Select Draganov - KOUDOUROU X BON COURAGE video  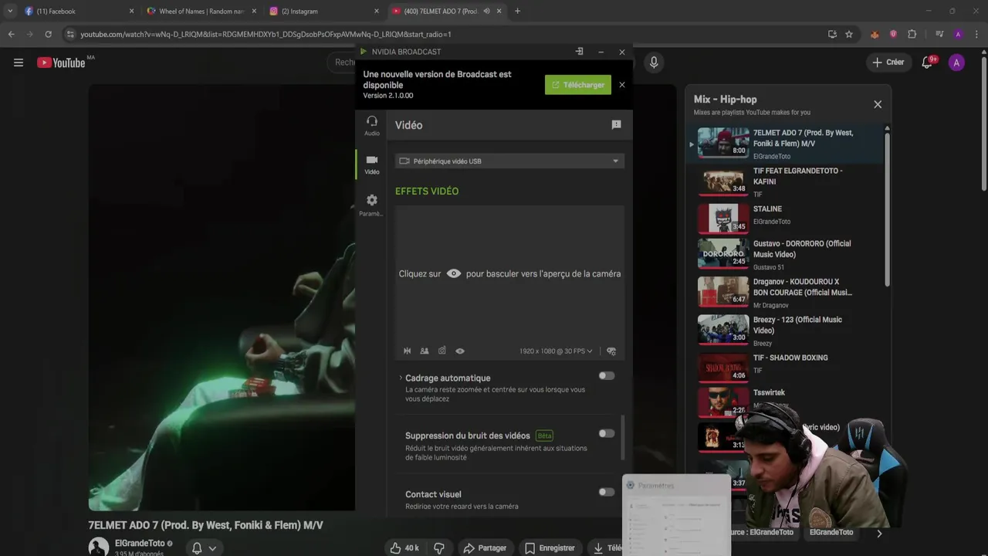click(786, 292)
